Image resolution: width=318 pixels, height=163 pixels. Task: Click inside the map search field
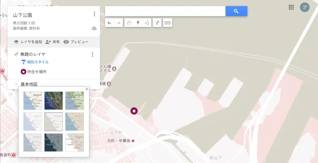coord(165,11)
